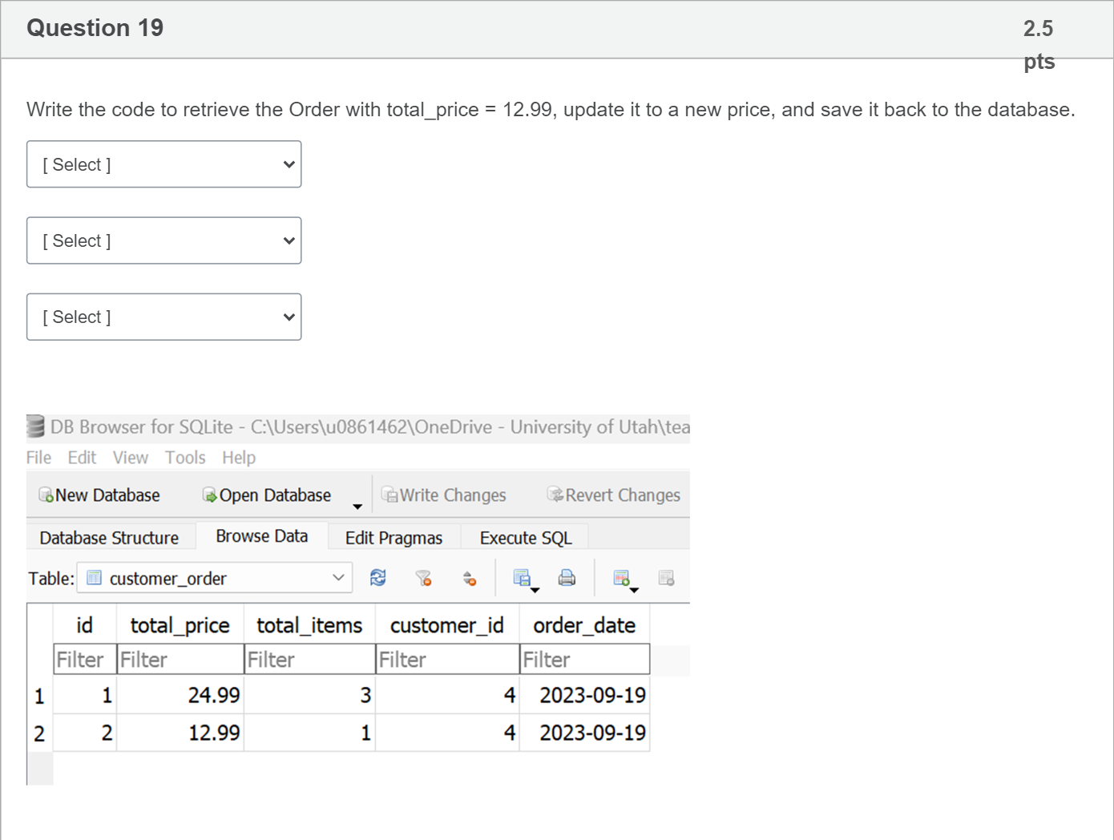Open the File menu
The height and width of the screenshot is (840, 1114).
tap(38, 458)
